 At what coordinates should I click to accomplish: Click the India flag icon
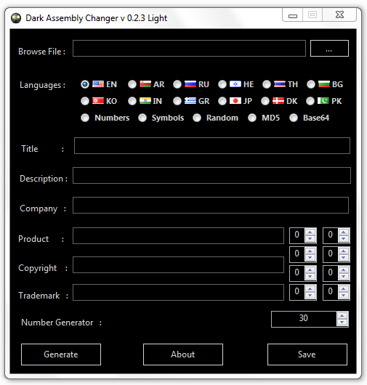[x=145, y=101]
